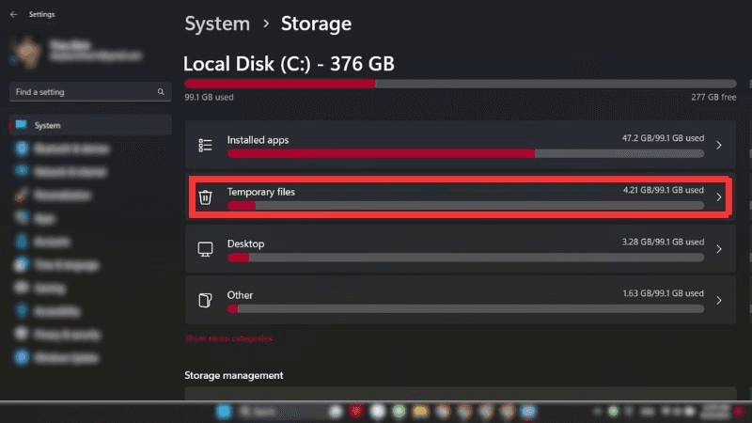This screenshot has width=752, height=423.
Task: Click the user profile avatar
Action: [27, 53]
